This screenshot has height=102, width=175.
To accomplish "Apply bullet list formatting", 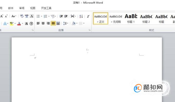I will (x=38, y=16).
